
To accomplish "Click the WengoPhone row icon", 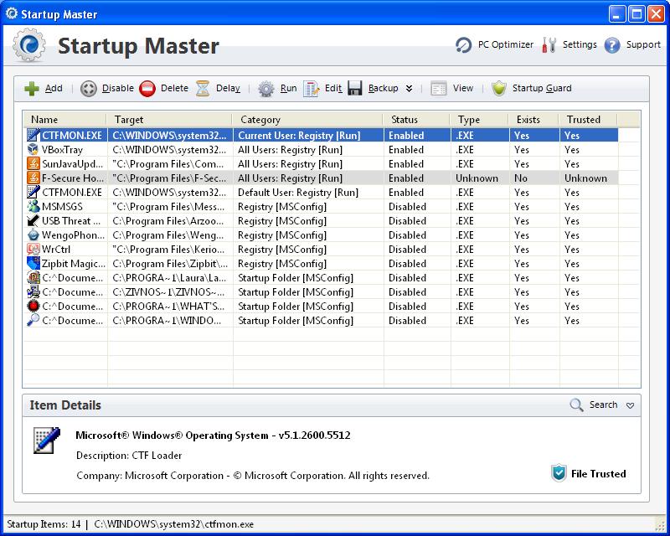I will click(x=33, y=234).
